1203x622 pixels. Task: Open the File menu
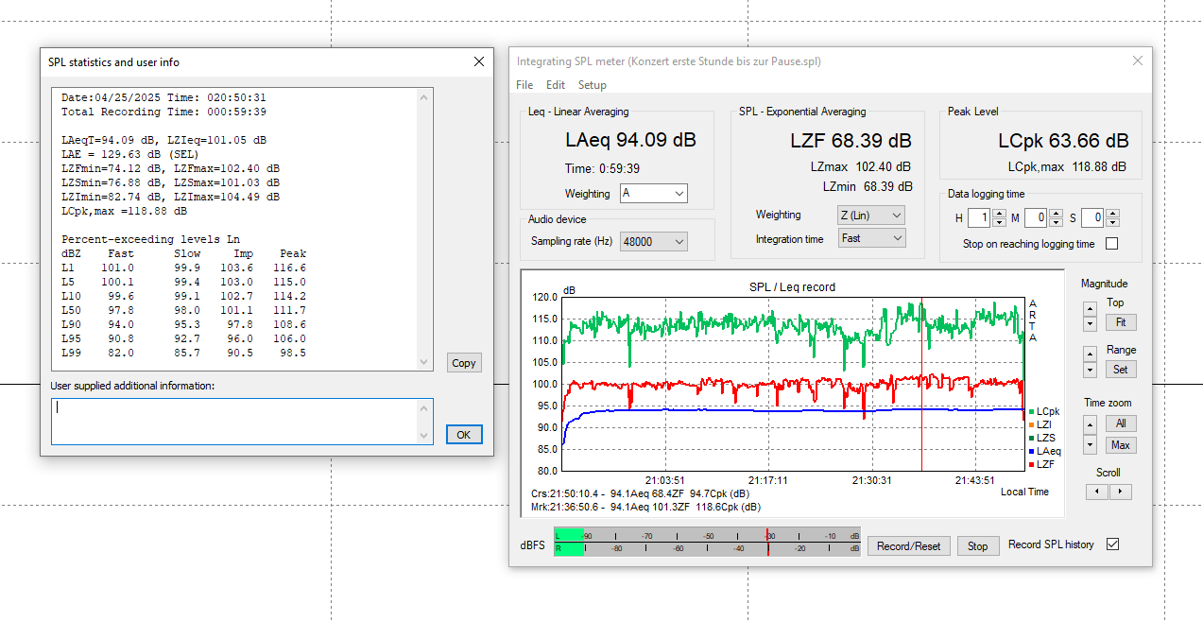coord(524,85)
